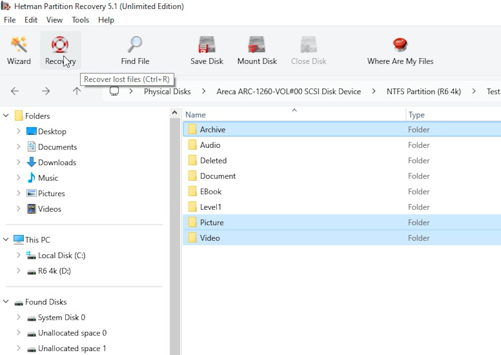
Task: Collapse the Folders tree section
Action: 6,116
